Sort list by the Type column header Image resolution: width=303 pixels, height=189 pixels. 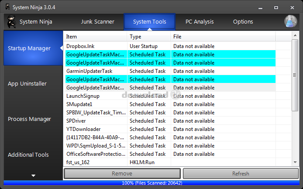coord(148,37)
